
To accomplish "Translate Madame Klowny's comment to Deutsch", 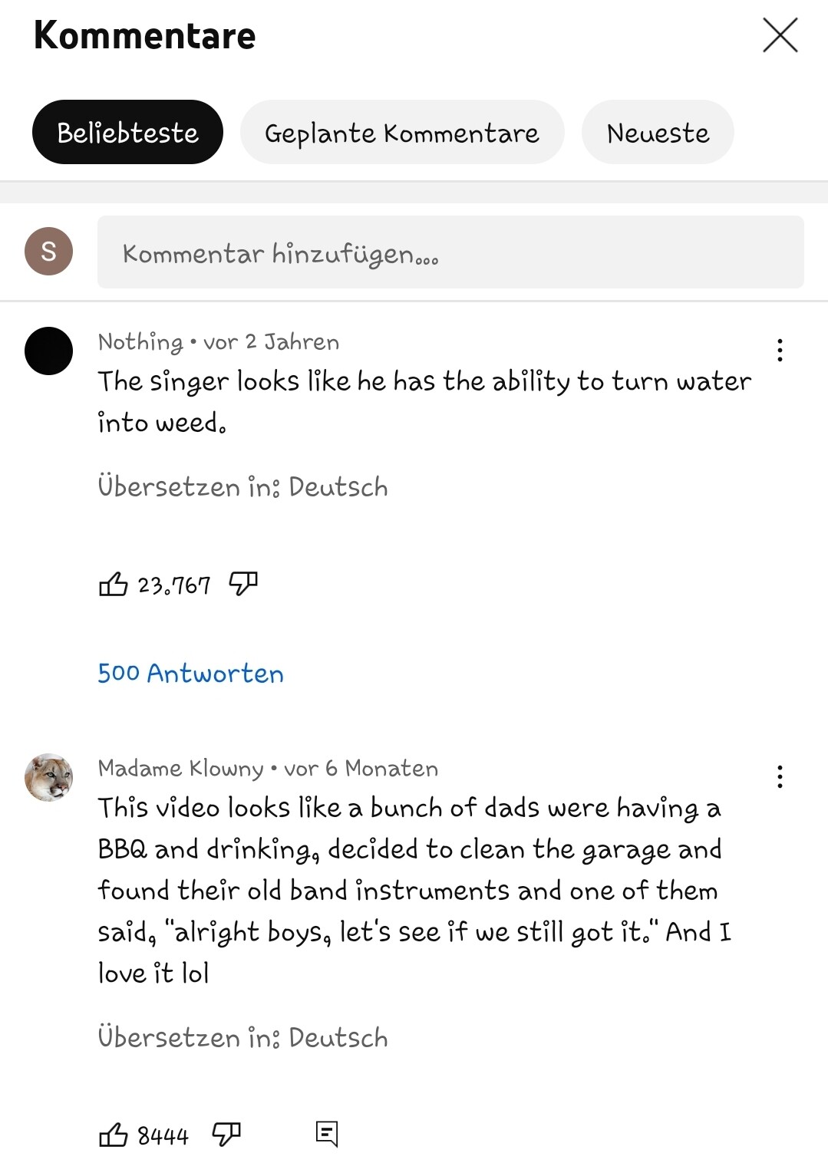I will pyautogui.click(x=242, y=1038).
